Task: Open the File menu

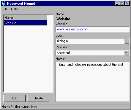Action: (x=5, y=9)
